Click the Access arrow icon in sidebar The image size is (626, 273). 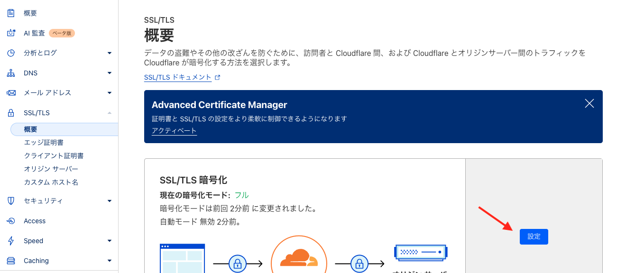11,221
